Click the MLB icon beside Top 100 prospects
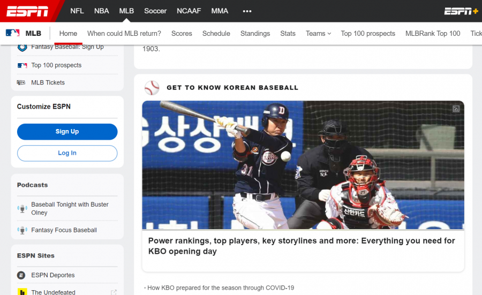 tap(22, 65)
